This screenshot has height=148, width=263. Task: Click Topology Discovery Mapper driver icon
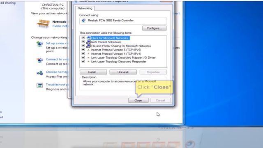88,58
